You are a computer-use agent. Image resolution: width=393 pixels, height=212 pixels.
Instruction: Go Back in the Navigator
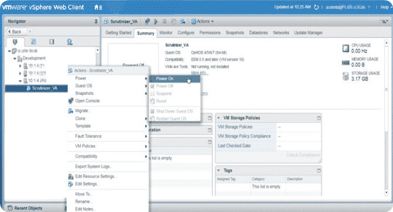(x=15, y=32)
